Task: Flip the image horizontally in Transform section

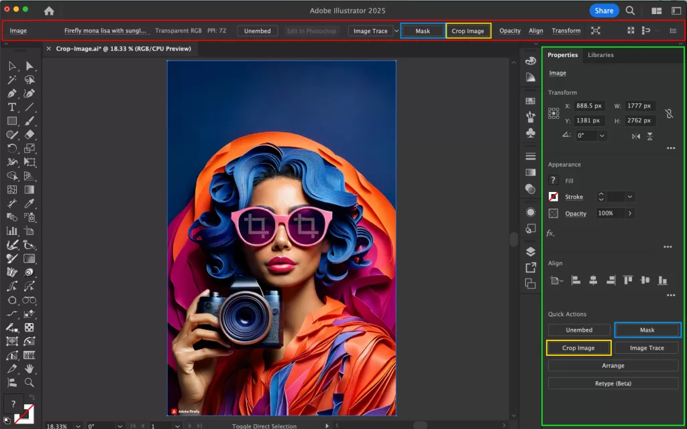Action: (x=636, y=136)
